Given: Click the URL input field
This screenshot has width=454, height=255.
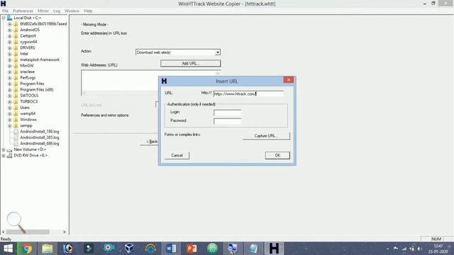Looking at the screenshot, I should [248, 93].
